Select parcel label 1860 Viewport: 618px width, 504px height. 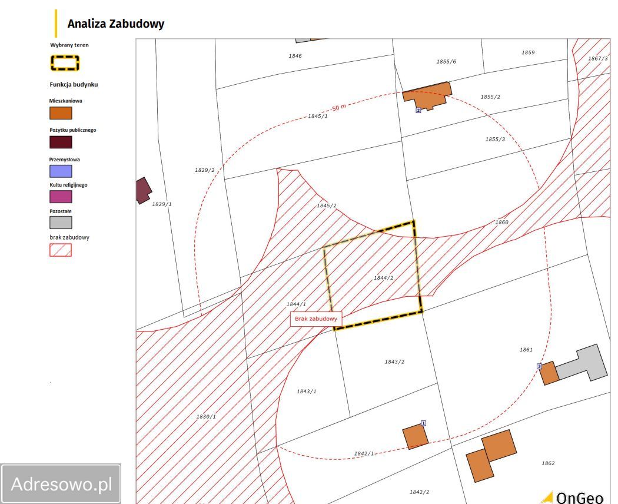(x=501, y=223)
